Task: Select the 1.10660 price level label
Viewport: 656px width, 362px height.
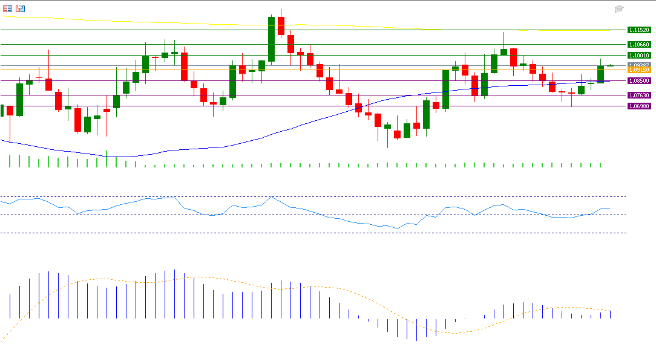Action: [638, 44]
